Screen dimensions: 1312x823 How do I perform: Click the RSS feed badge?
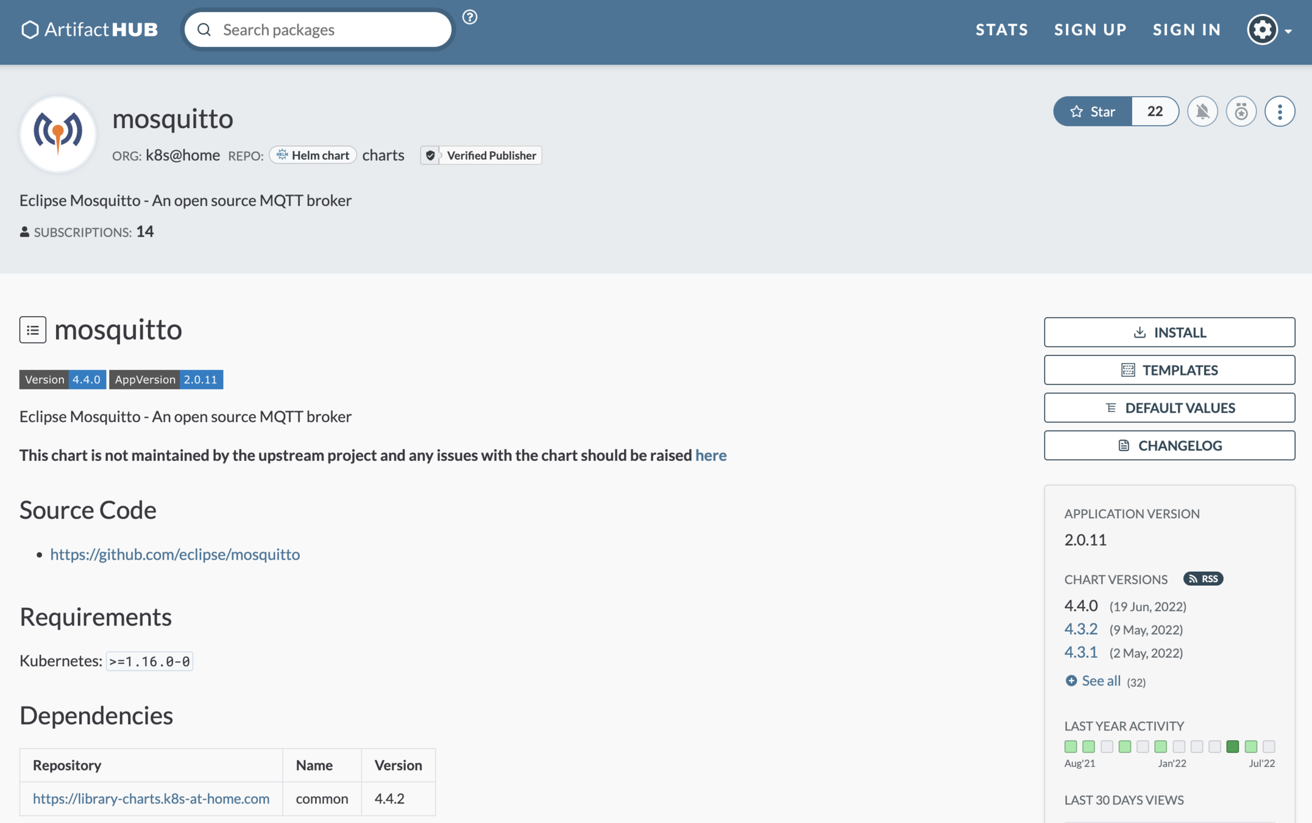point(1203,579)
